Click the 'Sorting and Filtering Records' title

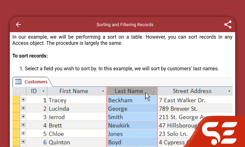125,25
